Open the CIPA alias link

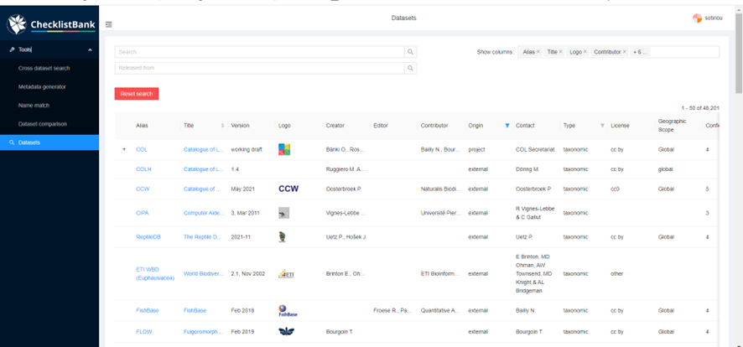click(x=143, y=213)
